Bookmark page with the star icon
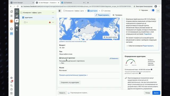This screenshot has width=170, height=96. (x=134, y=6)
